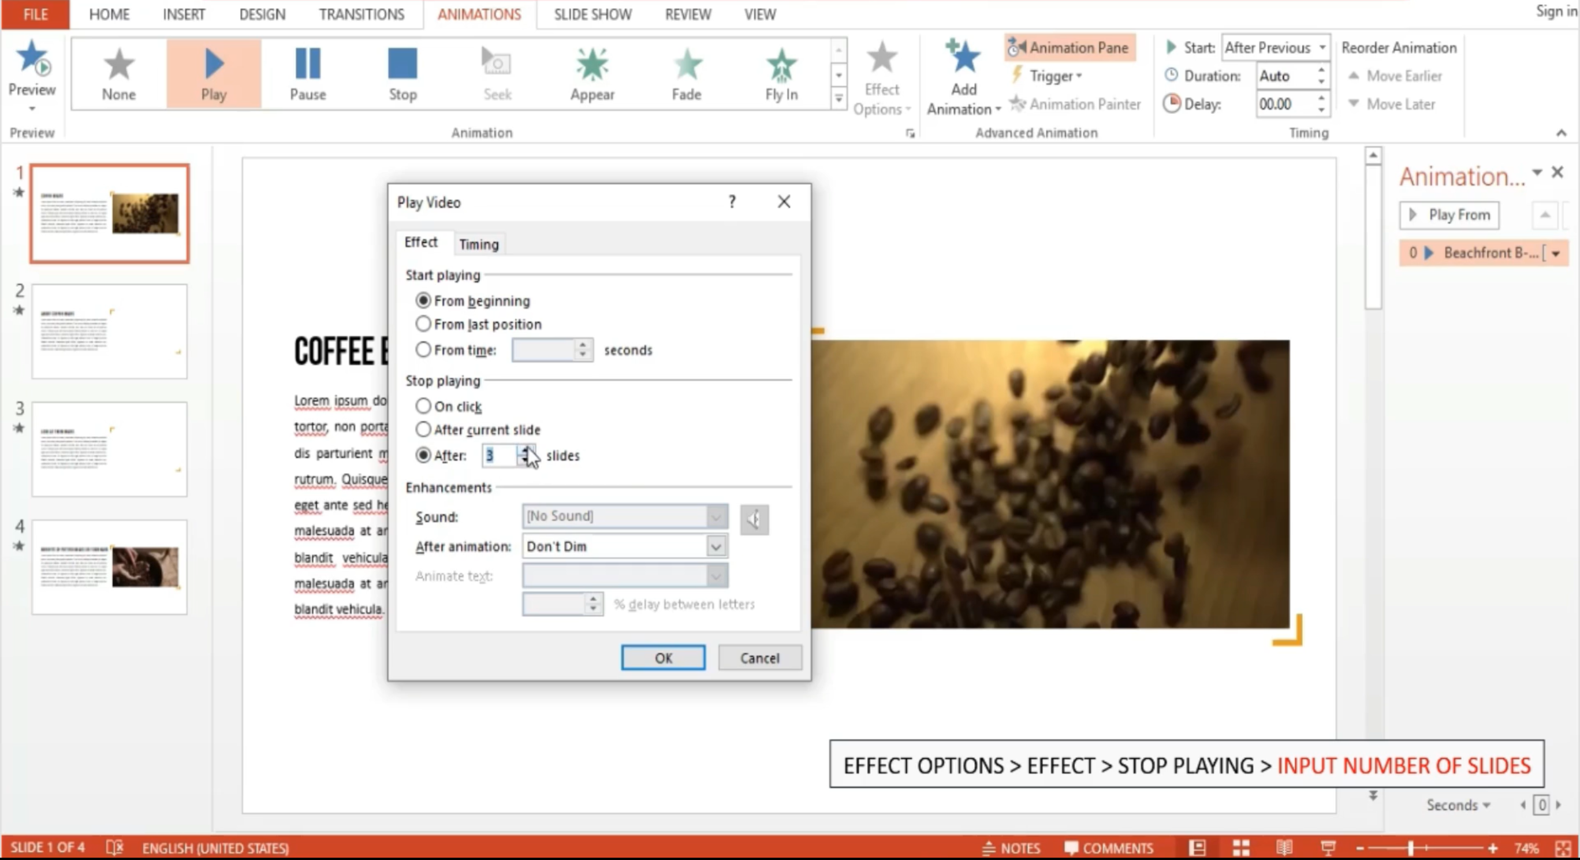This screenshot has width=1580, height=860.
Task: Confirm the dialog with OK
Action: pyautogui.click(x=662, y=658)
